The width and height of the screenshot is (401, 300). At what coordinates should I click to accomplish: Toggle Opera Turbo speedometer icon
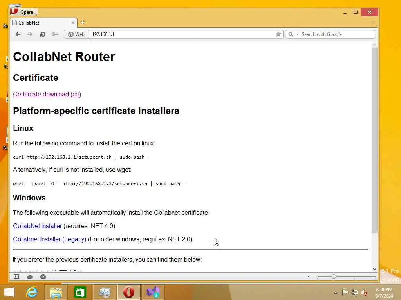[43, 277]
